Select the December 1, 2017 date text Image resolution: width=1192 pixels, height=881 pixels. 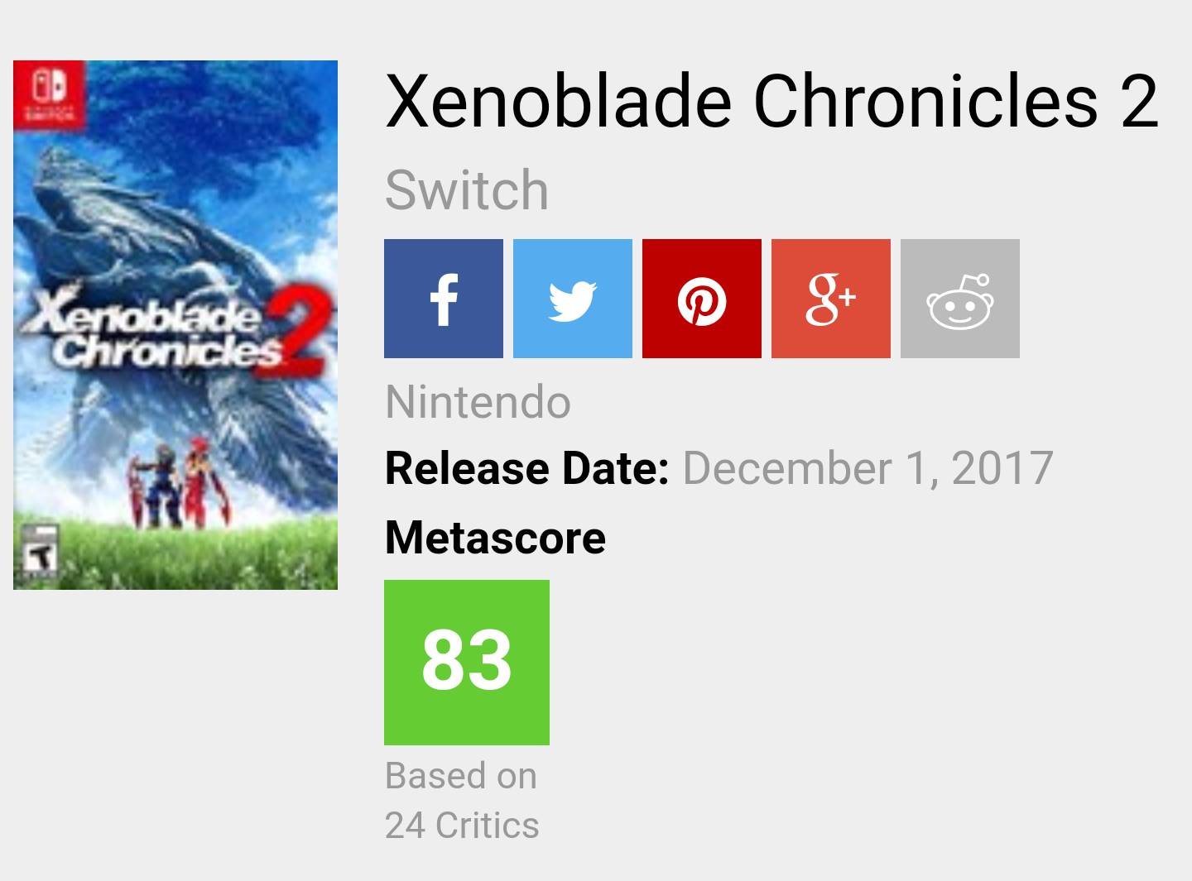click(868, 468)
